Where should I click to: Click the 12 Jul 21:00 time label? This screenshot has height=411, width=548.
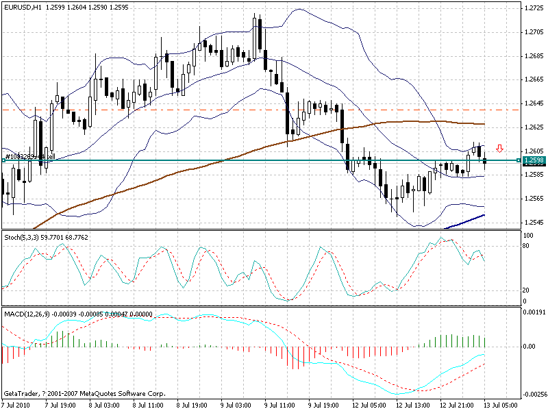[x=457, y=406]
